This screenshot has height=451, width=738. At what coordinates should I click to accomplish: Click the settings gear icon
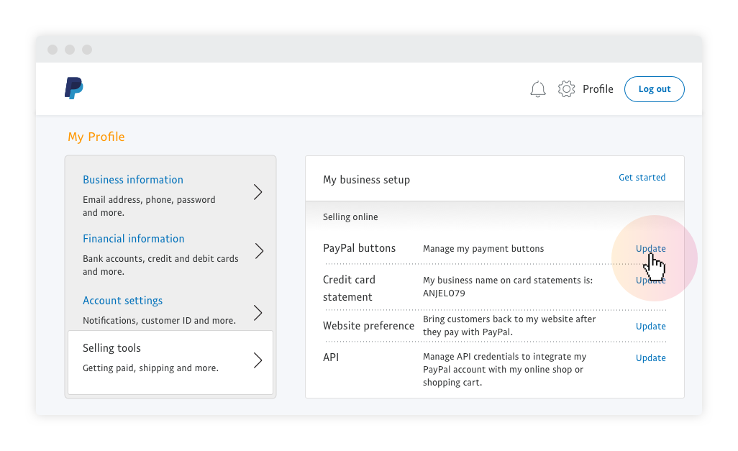tap(567, 89)
